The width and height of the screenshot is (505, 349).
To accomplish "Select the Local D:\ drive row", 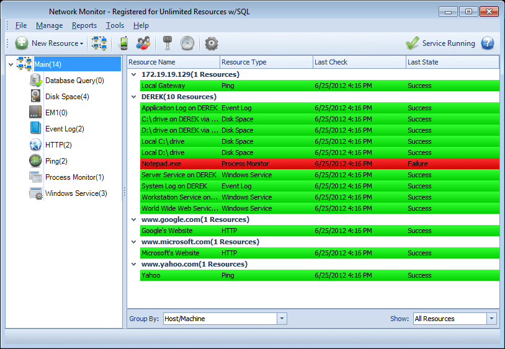I will [x=320, y=152].
